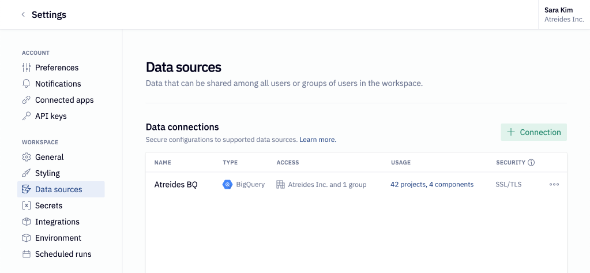590x273 pixels.
Task: Click the SECURITY column header
Action: (510, 163)
